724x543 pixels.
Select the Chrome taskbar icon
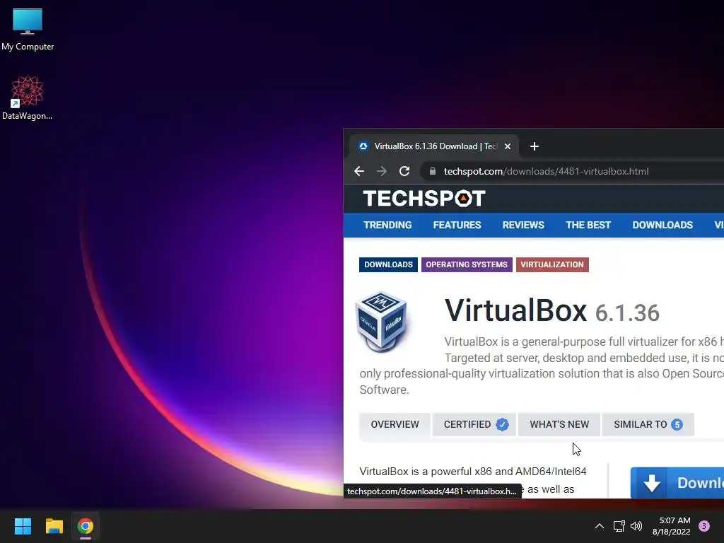click(x=86, y=526)
